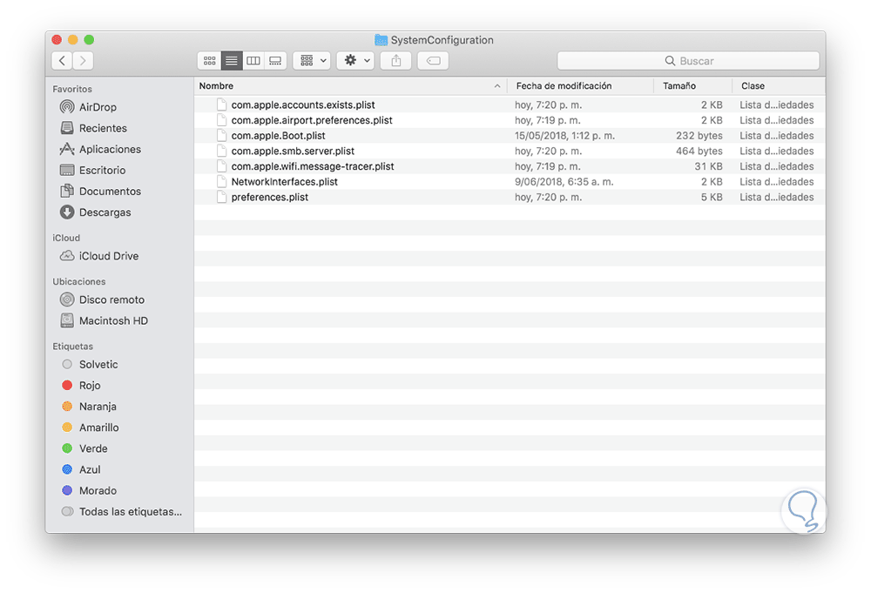
Task: Click the SystemConfiguration title folder icon
Action: point(381,40)
